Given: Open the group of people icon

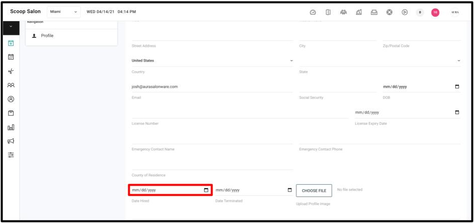Looking at the screenshot, I should point(343,12).
